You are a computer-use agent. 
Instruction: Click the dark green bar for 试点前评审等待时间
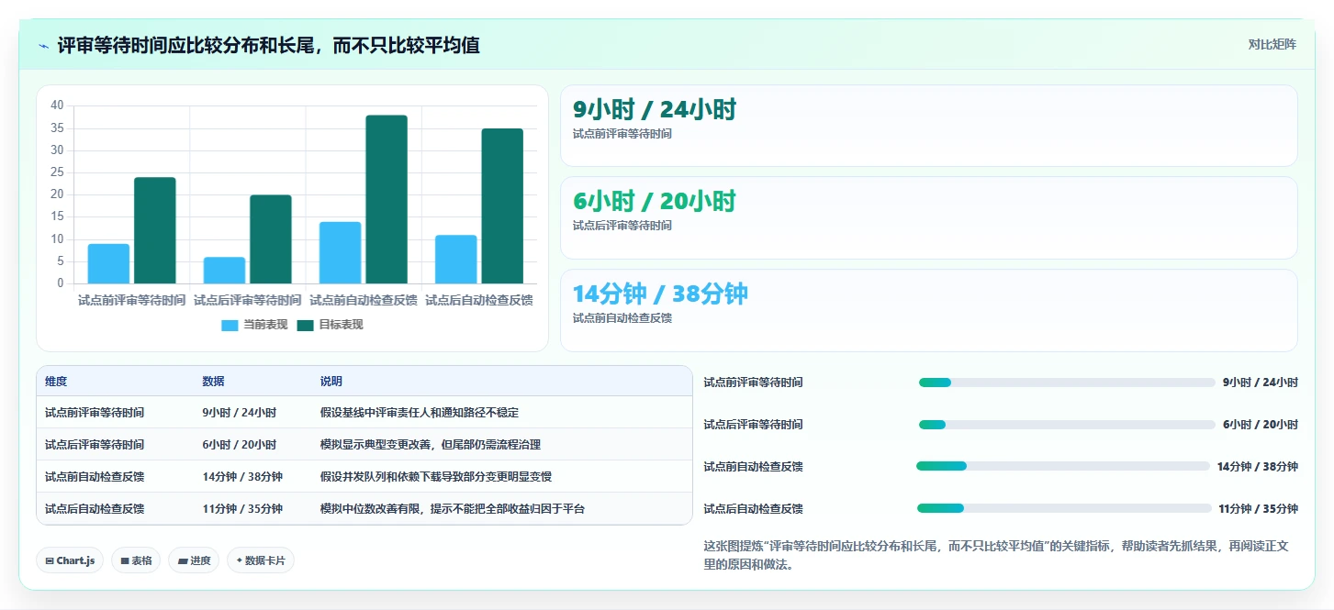pos(154,230)
